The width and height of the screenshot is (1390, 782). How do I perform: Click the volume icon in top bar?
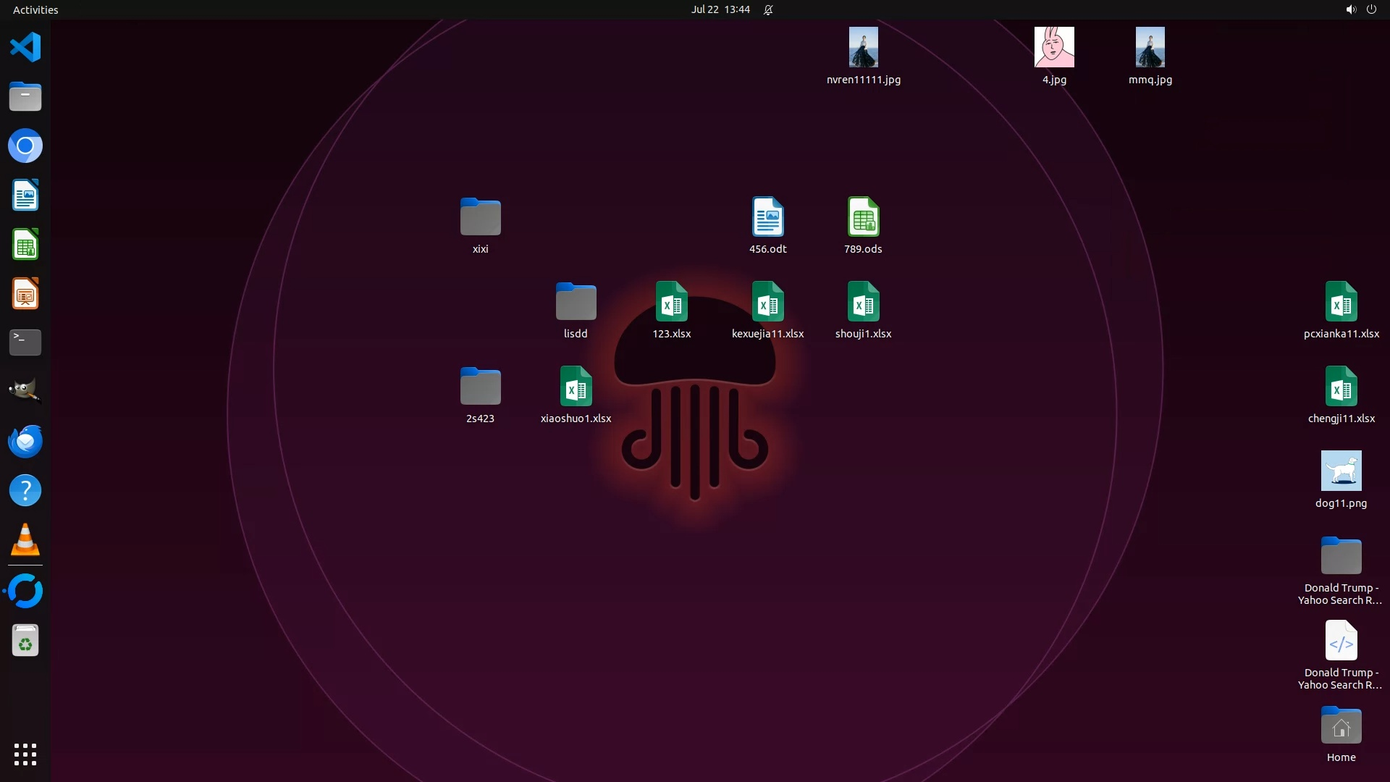(x=1350, y=9)
